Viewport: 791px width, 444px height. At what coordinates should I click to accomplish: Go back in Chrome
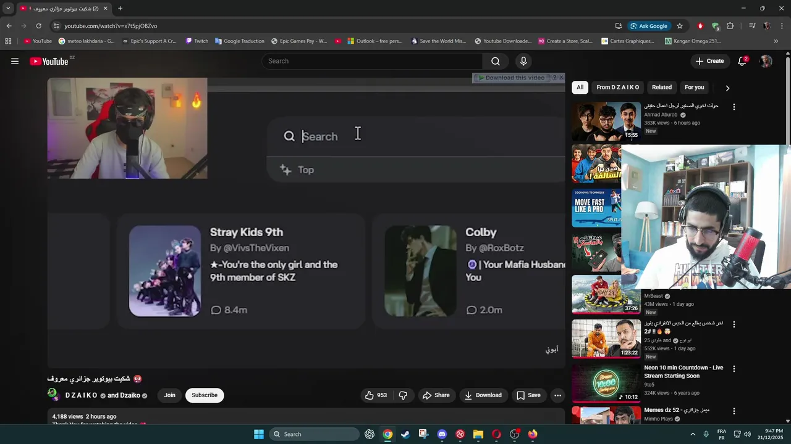tap(9, 26)
